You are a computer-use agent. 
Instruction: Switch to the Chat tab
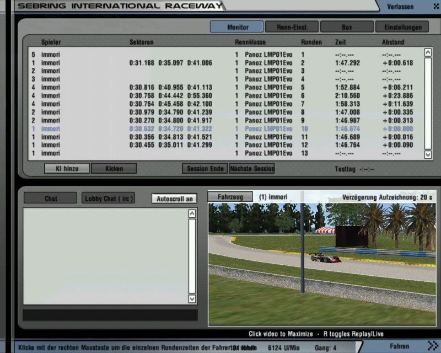click(x=51, y=199)
